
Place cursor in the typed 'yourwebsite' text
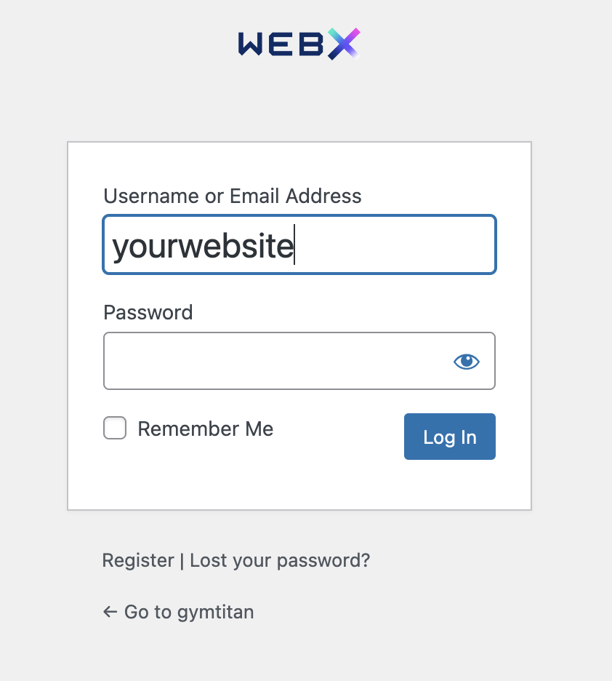(203, 246)
